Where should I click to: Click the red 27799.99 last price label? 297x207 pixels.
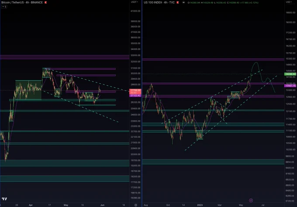coord(135,92)
